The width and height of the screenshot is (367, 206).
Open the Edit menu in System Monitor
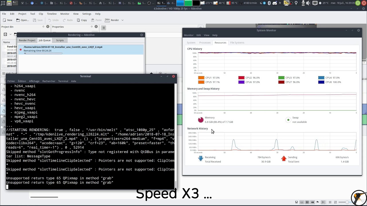point(198,35)
